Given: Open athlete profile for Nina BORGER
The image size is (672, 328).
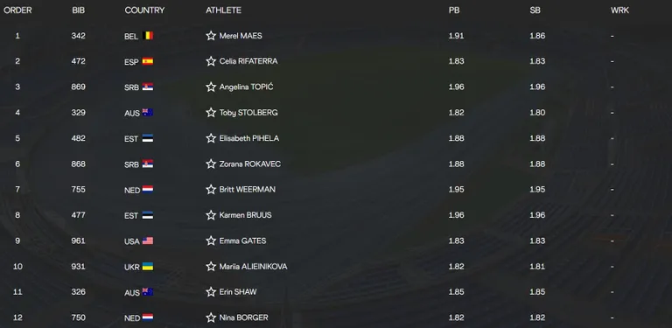Looking at the screenshot, I should 243,318.
